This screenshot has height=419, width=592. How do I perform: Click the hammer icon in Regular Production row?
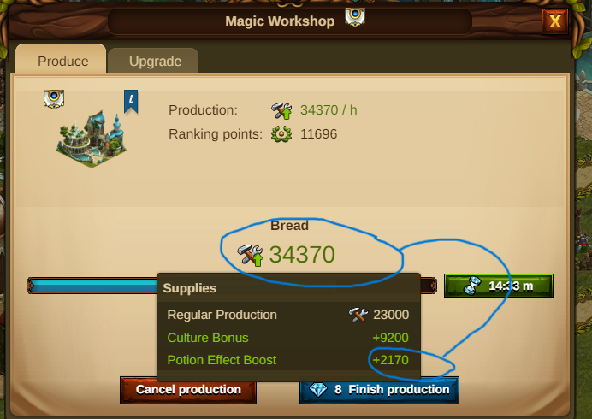(358, 315)
